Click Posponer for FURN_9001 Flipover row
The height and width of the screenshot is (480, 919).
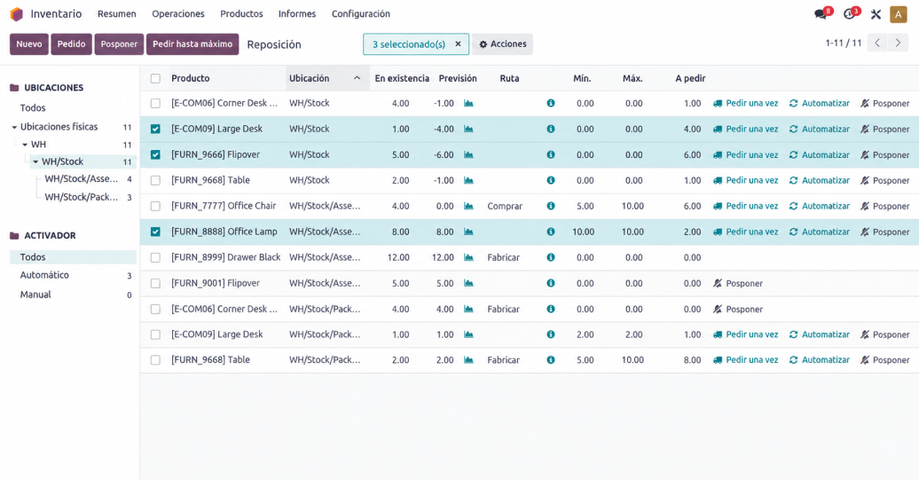(x=738, y=283)
